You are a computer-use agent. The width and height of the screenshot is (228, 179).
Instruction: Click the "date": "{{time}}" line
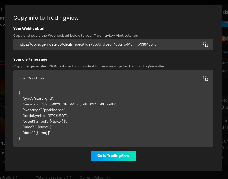[x=37, y=133]
